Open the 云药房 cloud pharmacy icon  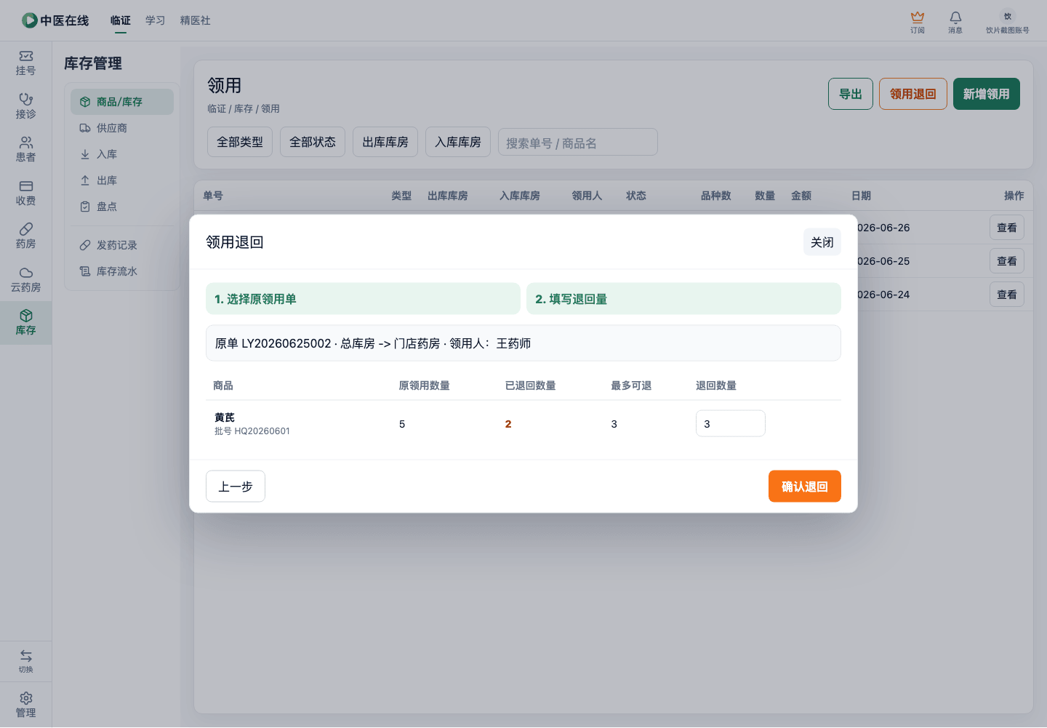coord(25,279)
